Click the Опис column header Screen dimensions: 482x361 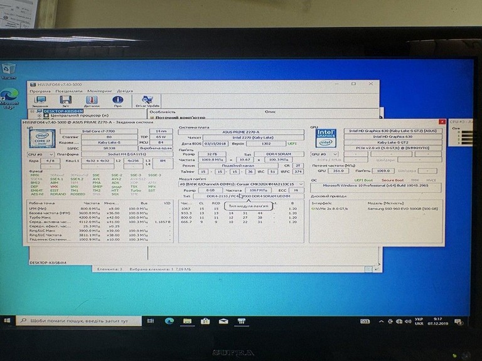click(270, 112)
